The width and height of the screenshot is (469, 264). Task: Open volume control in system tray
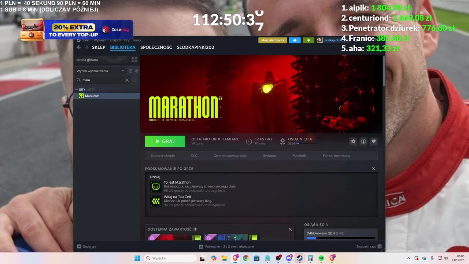coord(446,258)
